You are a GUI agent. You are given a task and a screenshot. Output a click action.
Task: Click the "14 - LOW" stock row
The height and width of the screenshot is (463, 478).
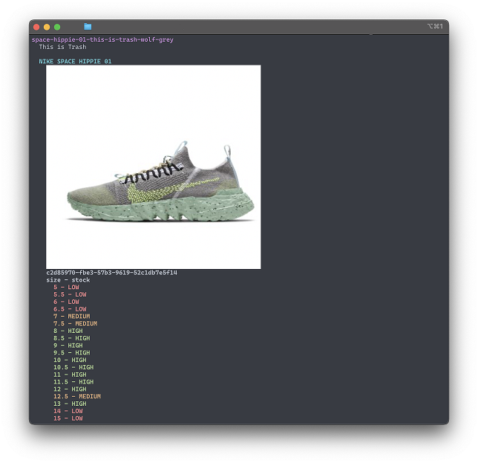coord(68,411)
